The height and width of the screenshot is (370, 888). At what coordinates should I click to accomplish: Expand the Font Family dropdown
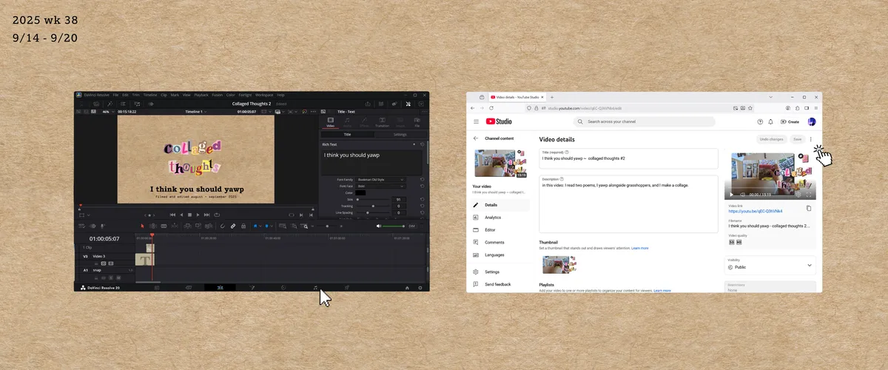click(381, 180)
